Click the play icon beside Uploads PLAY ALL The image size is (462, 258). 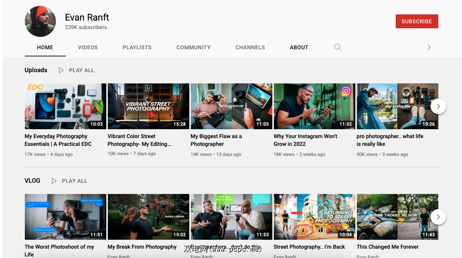[61, 70]
